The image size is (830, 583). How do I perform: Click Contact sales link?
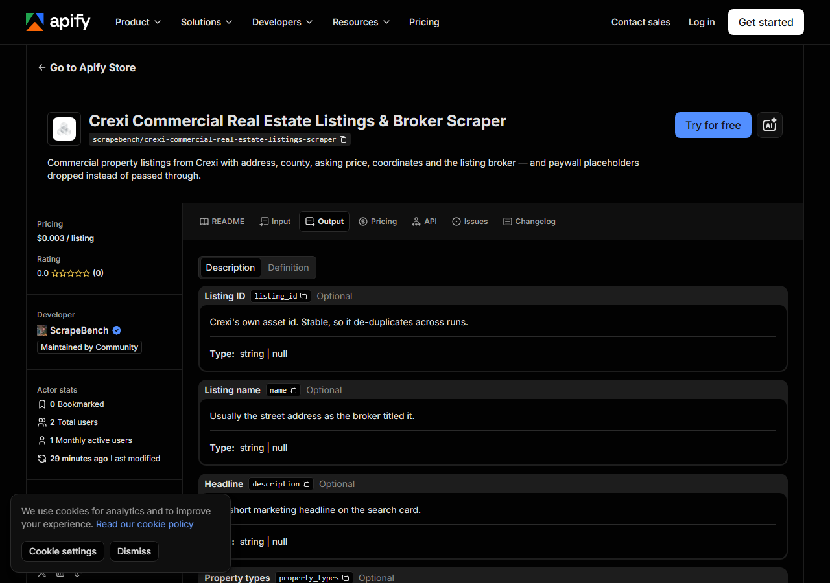coord(641,22)
